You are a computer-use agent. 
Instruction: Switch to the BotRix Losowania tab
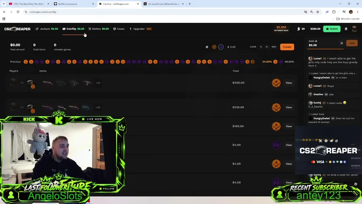tap(74, 4)
